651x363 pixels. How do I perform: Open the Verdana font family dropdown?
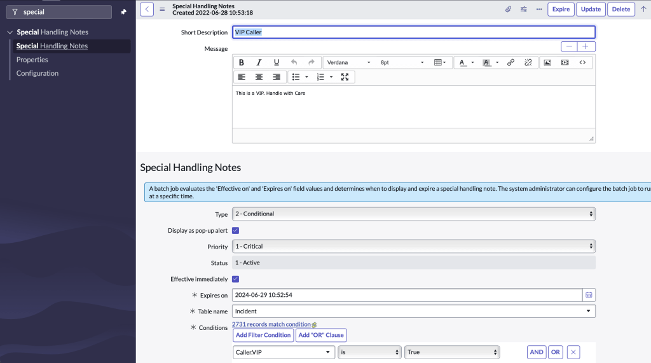(348, 62)
